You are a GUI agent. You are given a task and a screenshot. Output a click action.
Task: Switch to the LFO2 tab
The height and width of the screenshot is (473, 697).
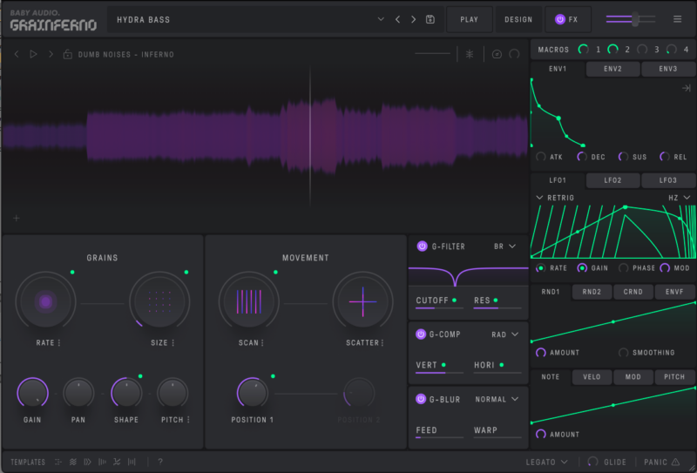coord(613,180)
